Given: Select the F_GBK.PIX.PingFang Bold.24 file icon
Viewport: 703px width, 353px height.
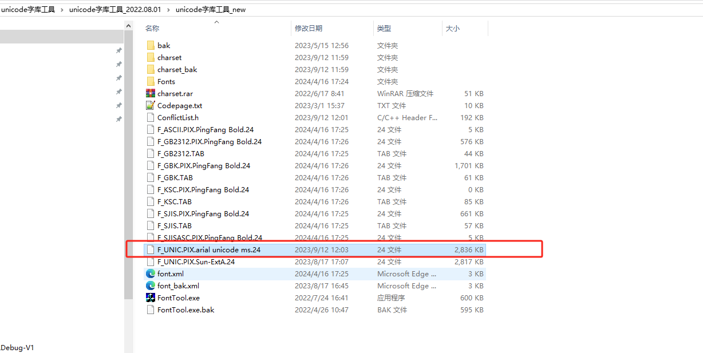Looking at the screenshot, I should 151,165.
